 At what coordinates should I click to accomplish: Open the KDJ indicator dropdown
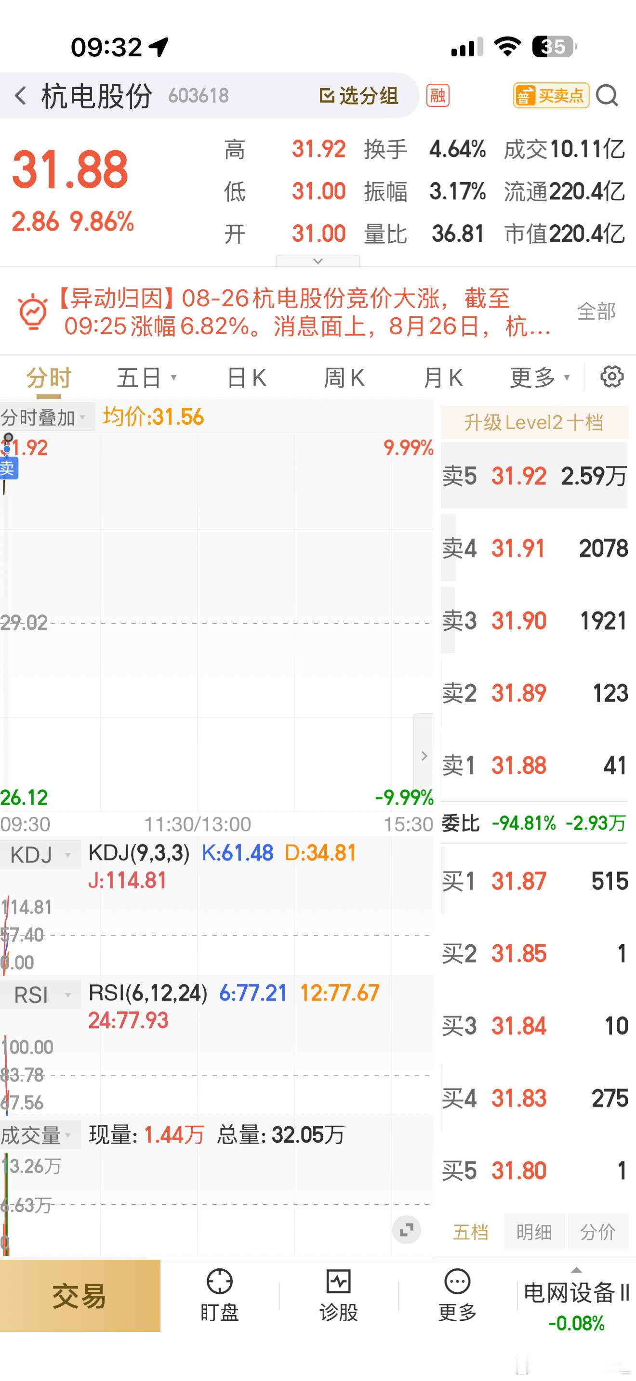click(40, 855)
